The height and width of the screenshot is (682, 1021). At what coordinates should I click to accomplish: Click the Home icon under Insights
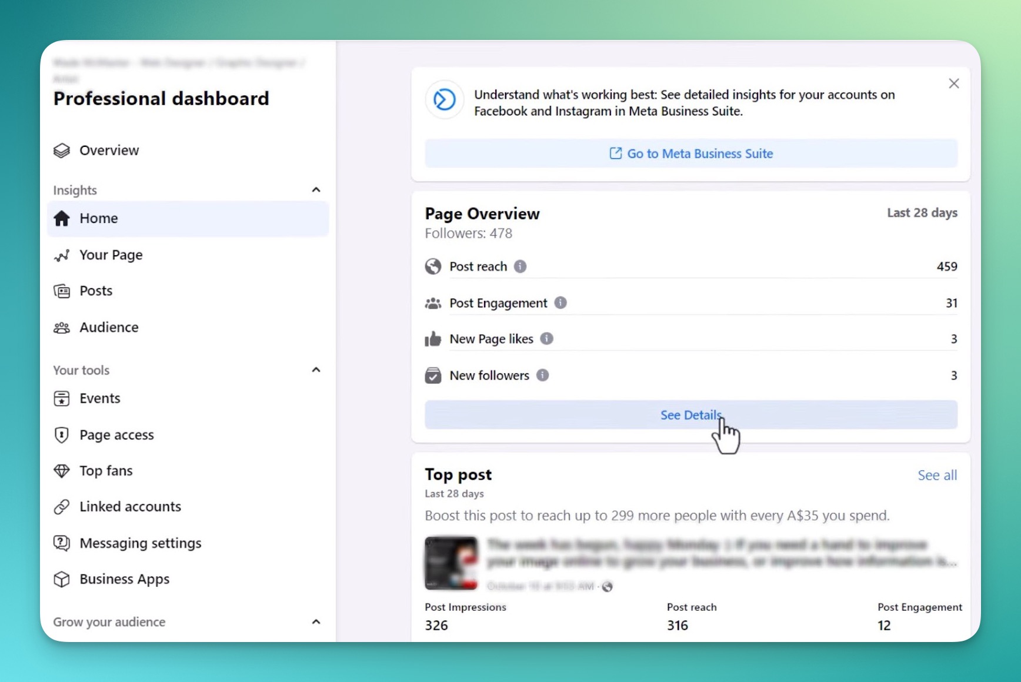[62, 218]
